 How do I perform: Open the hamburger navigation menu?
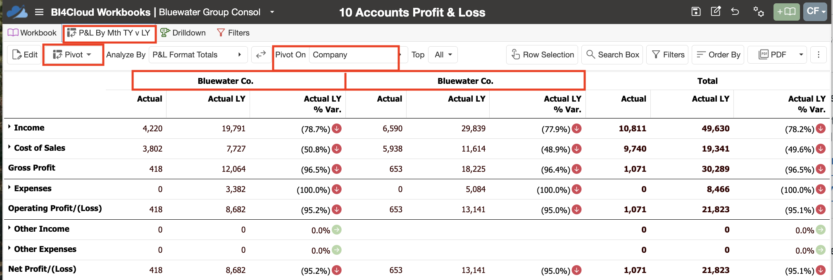pyautogui.click(x=39, y=12)
